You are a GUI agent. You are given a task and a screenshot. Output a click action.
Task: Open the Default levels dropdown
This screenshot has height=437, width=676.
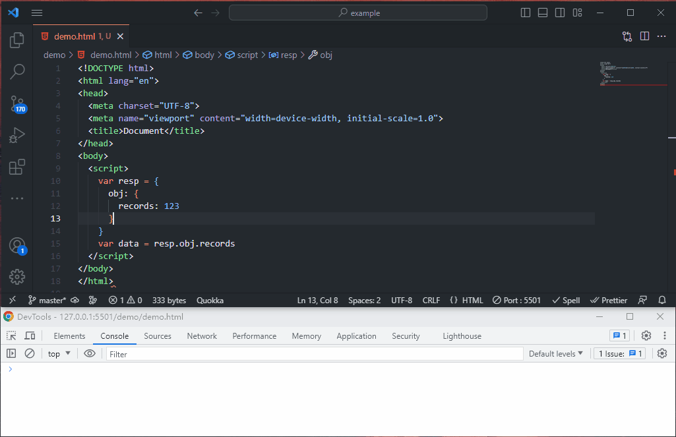(555, 354)
